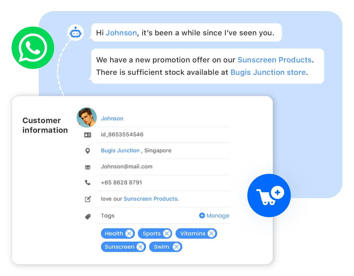Click Sunscreen Products link in customer note
The height and width of the screenshot is (276, 354).
pos(150,199)
